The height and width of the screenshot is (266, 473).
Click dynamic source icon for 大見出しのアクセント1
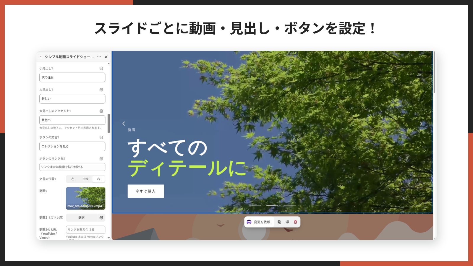pos(101,111)
